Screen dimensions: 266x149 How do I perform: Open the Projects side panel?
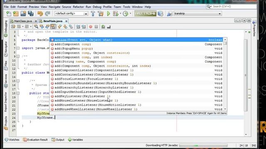click(x=6, y=123)
